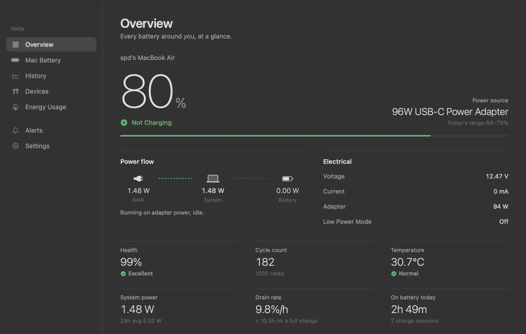526x334 pixels.
Task: Click the 0.00 W Battery flow value
Action: click(x=288, y=191)
